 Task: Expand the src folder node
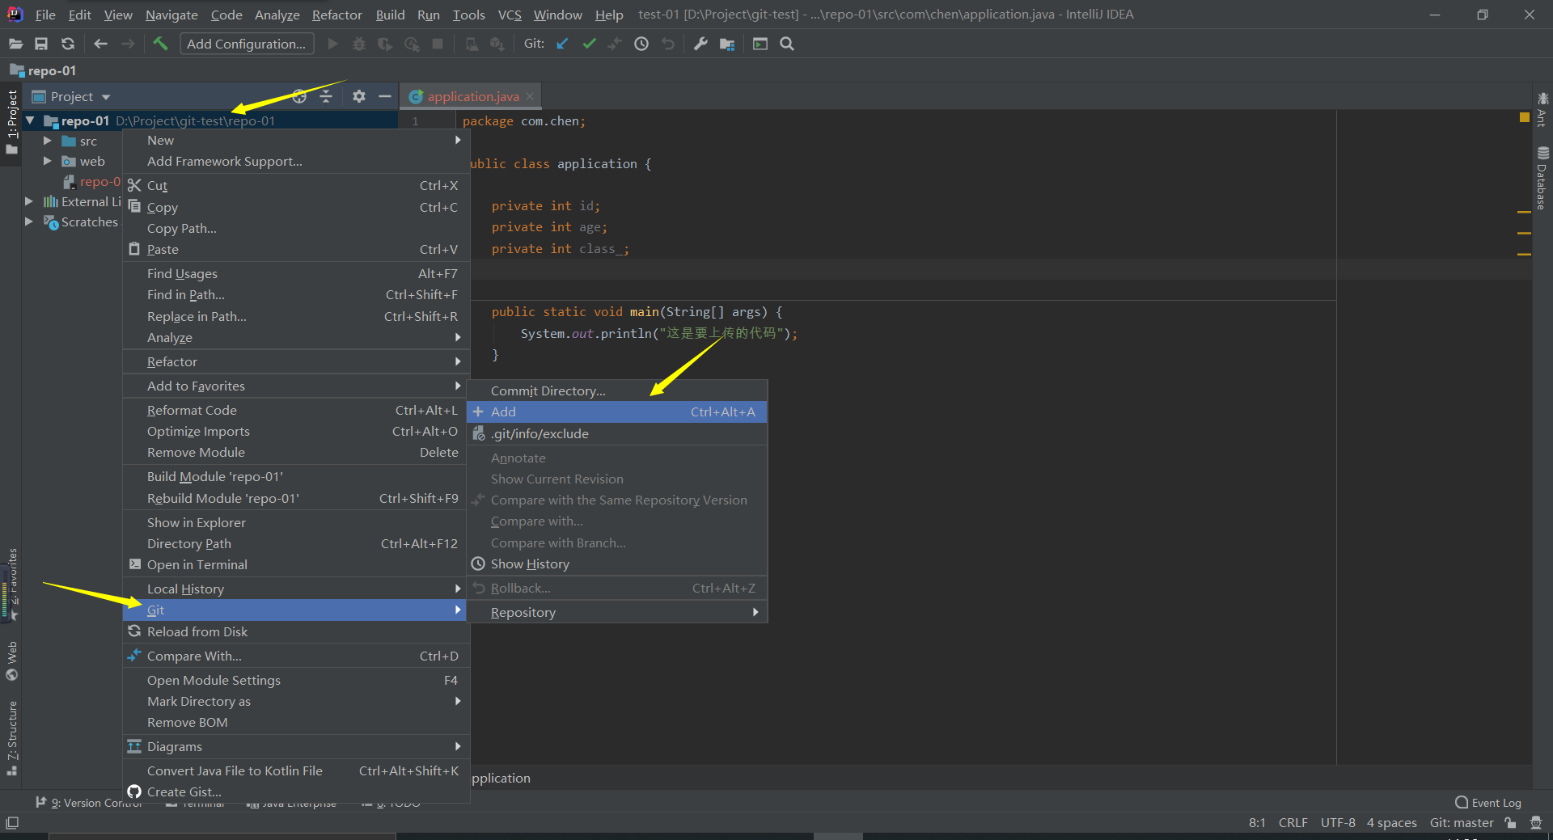(x=48, y=141)
